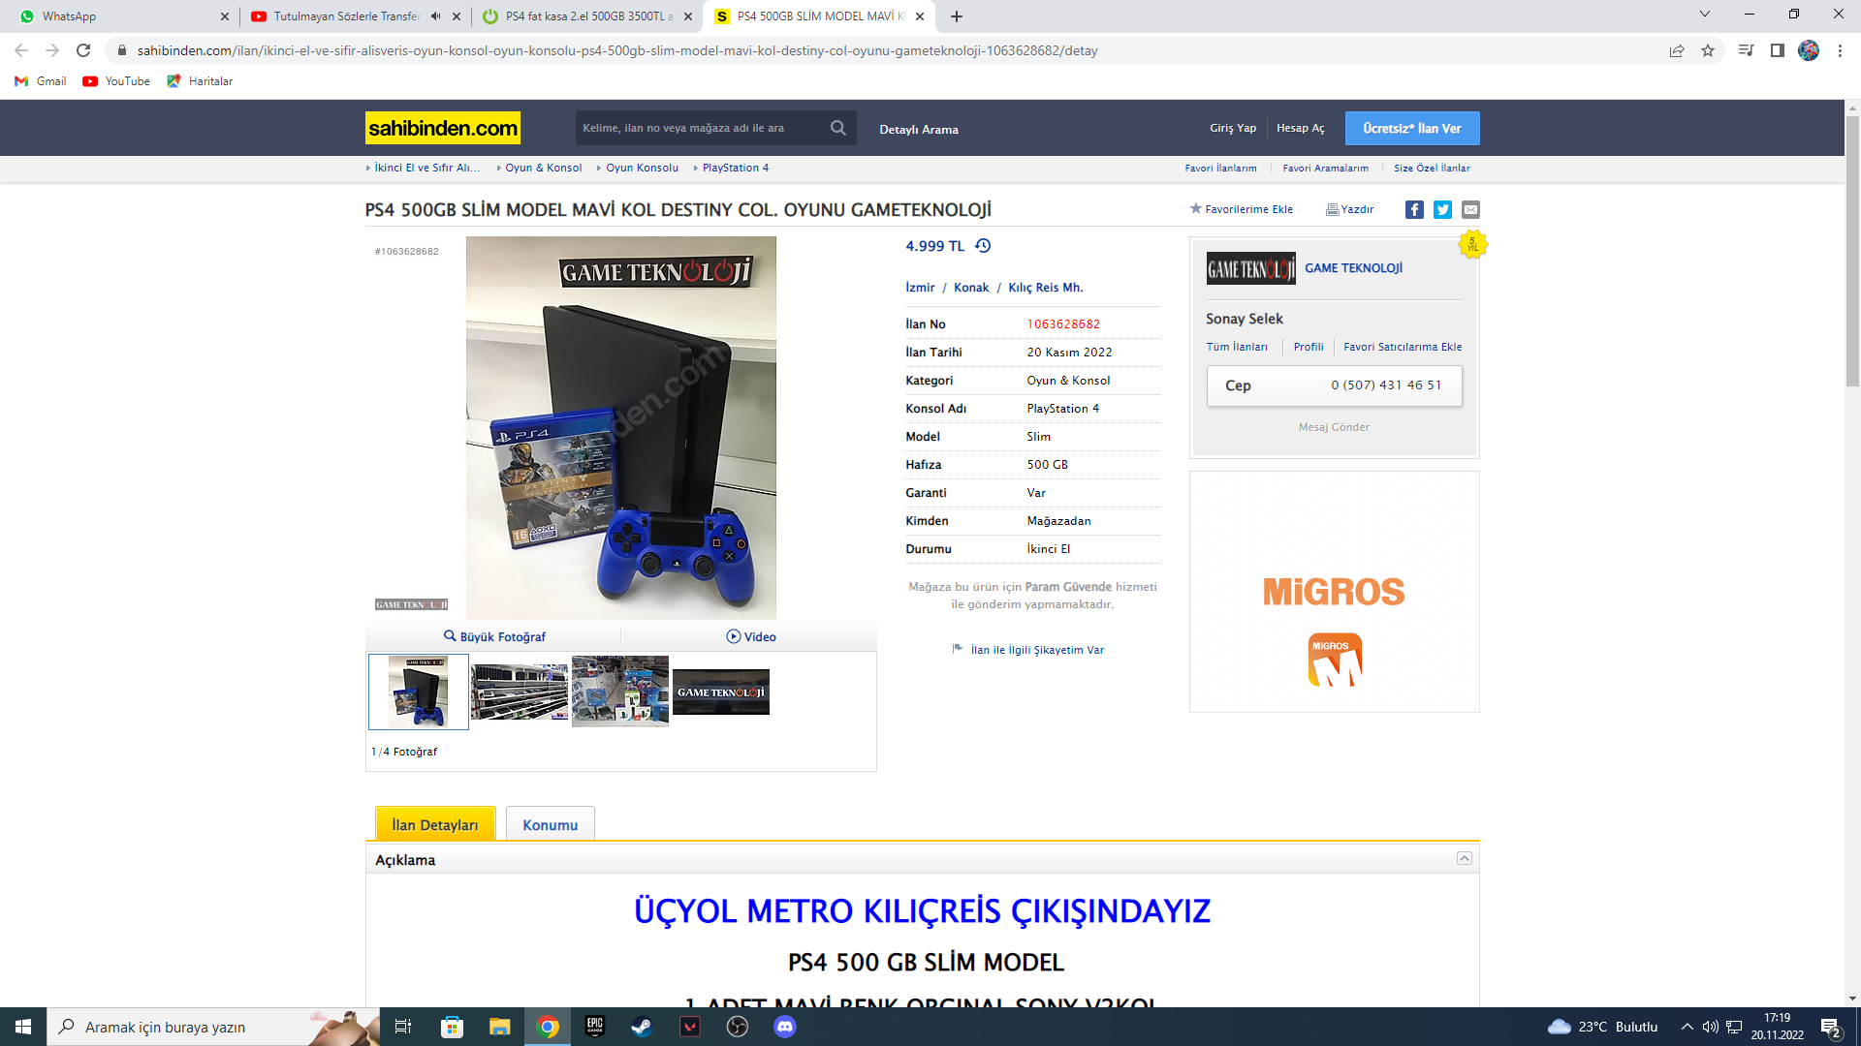The height and width of the screenshot is (1046, 1861).
Task: Play the listing Video
Action: pos(750,636)
